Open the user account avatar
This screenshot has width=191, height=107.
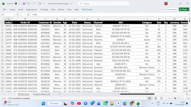166,4
